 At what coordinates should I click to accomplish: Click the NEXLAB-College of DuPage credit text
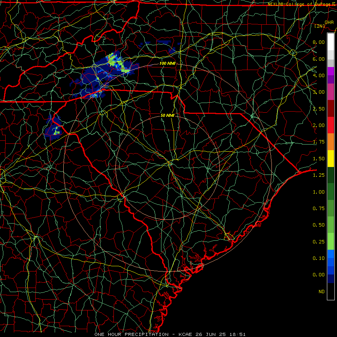[302, 4]
